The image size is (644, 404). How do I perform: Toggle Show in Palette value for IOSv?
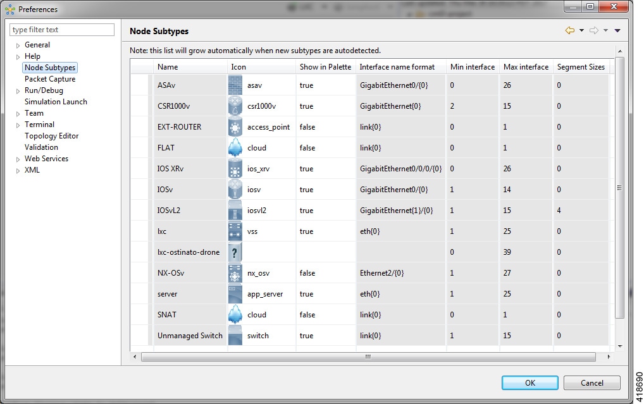pyautogui.click(x=306, y=190)
